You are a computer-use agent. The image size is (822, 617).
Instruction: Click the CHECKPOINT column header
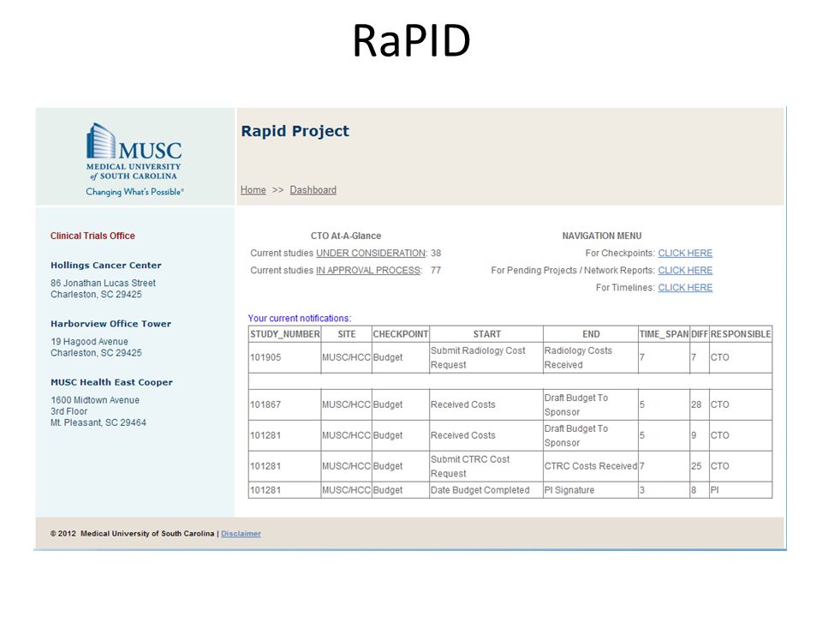pos(401,334)
